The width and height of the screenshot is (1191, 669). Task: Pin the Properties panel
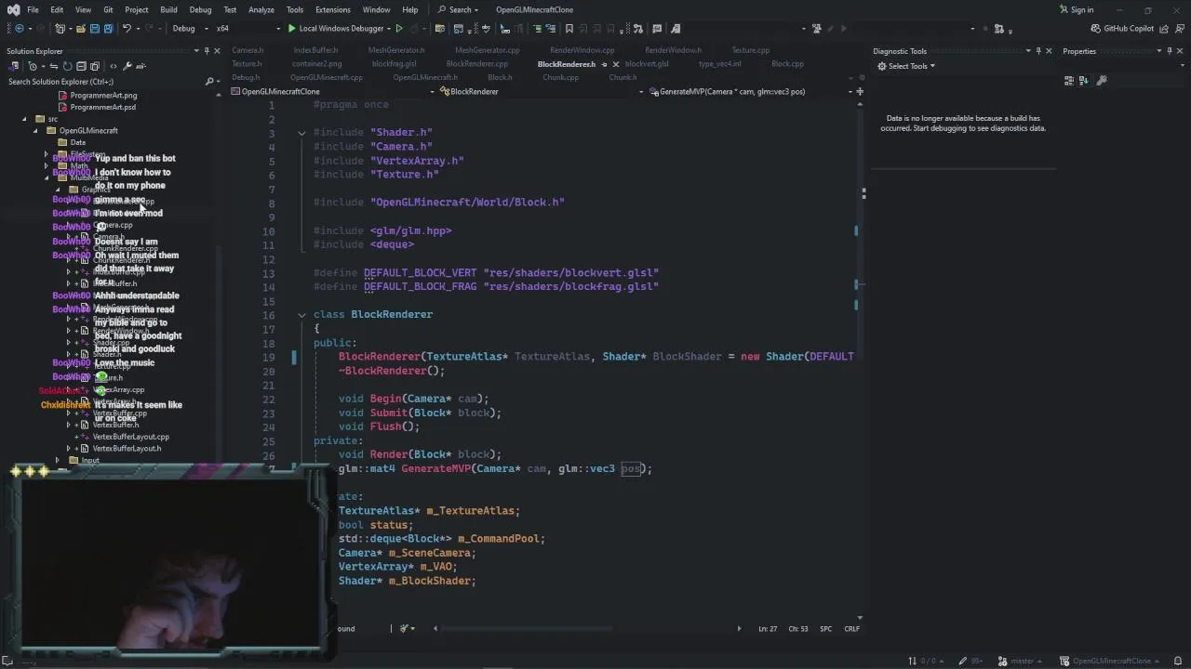[1169, 51]
